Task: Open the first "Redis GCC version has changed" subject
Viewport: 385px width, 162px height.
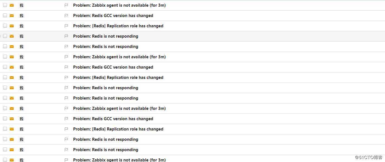Action: click(x=113, y=16)
